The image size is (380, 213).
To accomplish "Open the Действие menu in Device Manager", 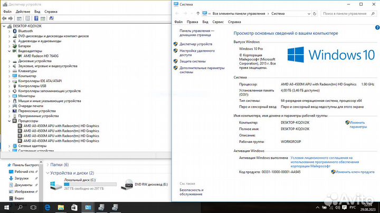I will [x=23, y=12].
